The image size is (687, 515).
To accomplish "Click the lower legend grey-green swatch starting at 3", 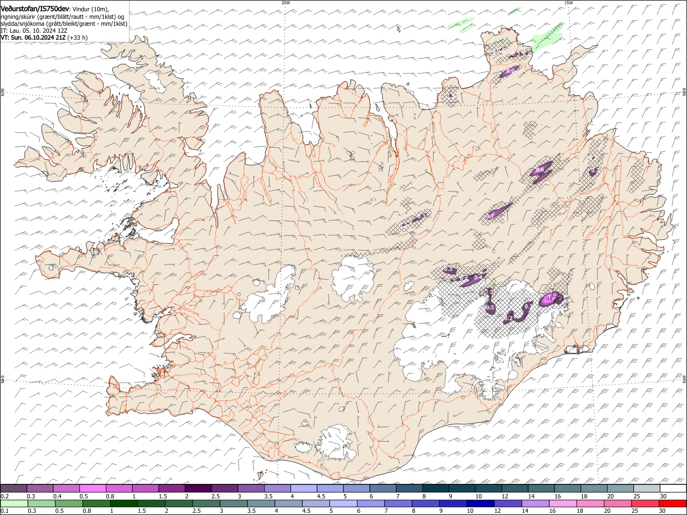I will click(x=233, y=504).
